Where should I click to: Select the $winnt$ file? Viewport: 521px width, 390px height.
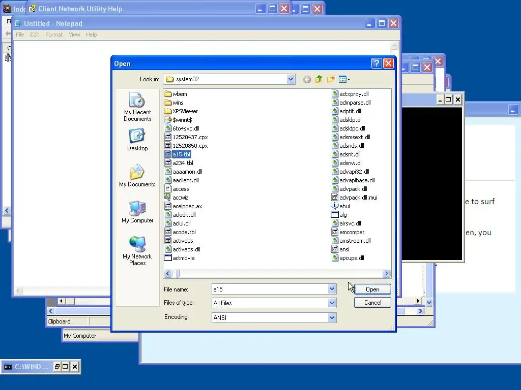(x=179, y=120)
